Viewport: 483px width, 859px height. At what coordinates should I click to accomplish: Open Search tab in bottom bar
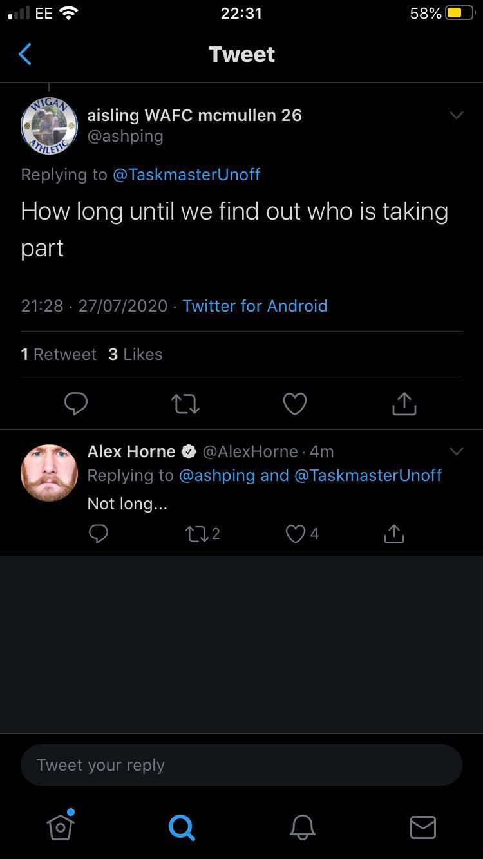click(x=181, y=827)
